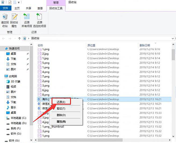Click the Up one level arrow
Viewport: 176px width, 143px height.
tap(19, 38)
